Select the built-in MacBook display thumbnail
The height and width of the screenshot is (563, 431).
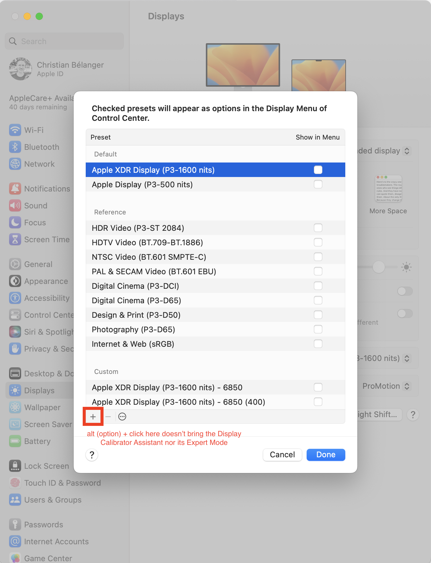point(319,75)
